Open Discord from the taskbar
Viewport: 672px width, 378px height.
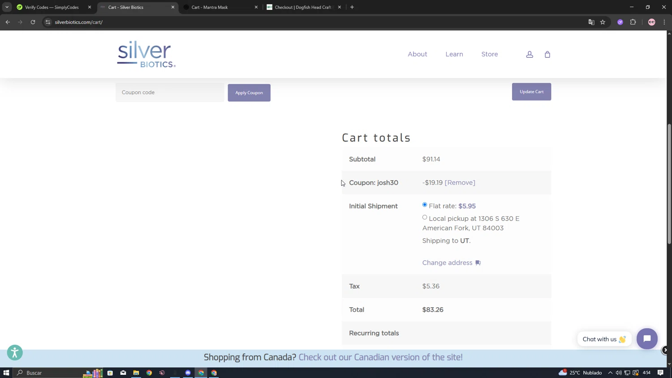pyautogui.click(x=188, y=373)
